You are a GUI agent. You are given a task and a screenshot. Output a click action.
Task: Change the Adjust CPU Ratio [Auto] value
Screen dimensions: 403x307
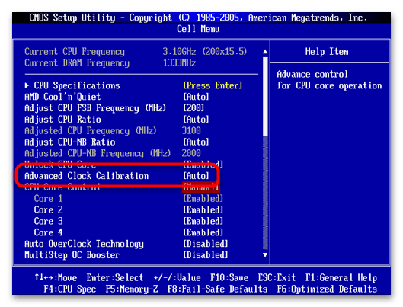pyautogui.click(x=196, y=119)
